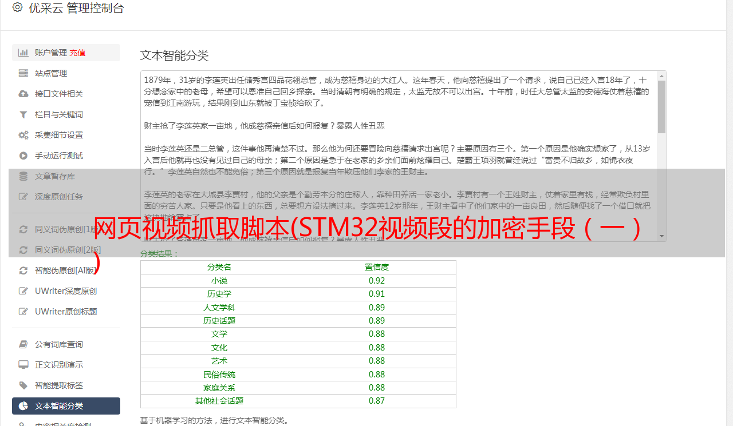Viewport: 733px width, 426px height.
Task: Click the text area scrollbar thumb
Action: [661, 107]
